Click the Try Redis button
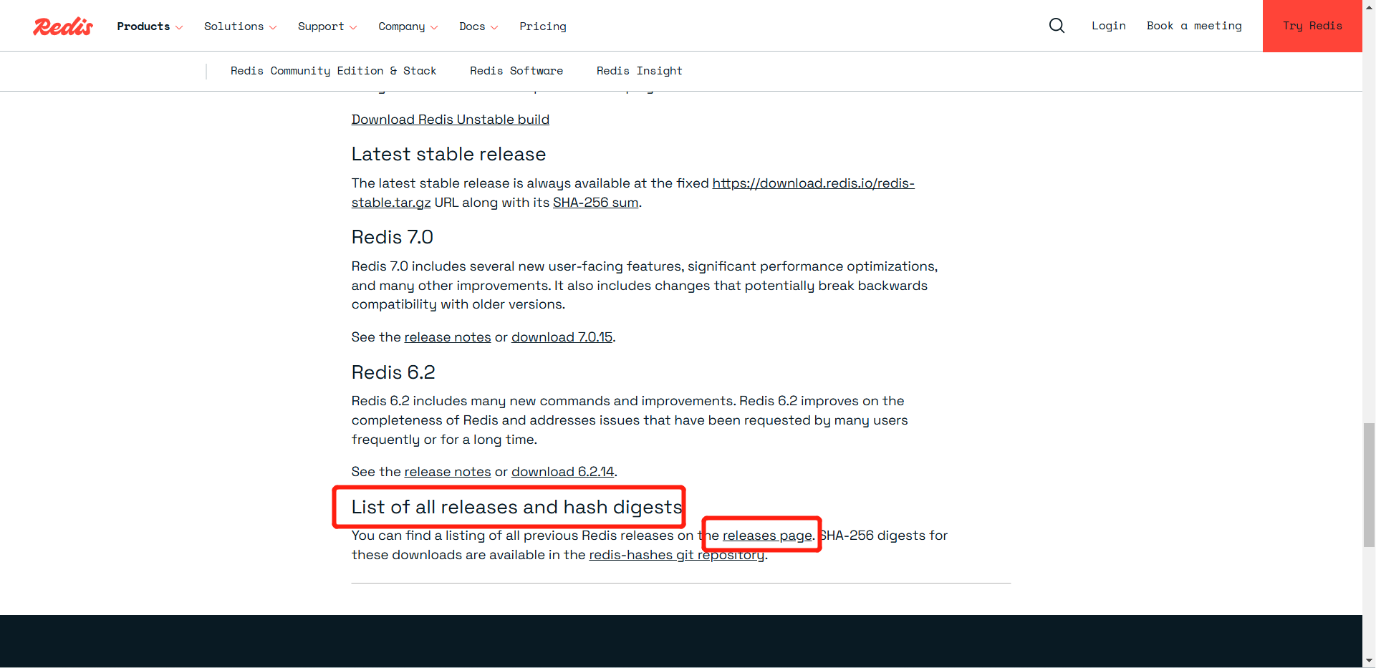This screenshot has height=668, width=1376. pyautogui.click(x=1312, y=26)
